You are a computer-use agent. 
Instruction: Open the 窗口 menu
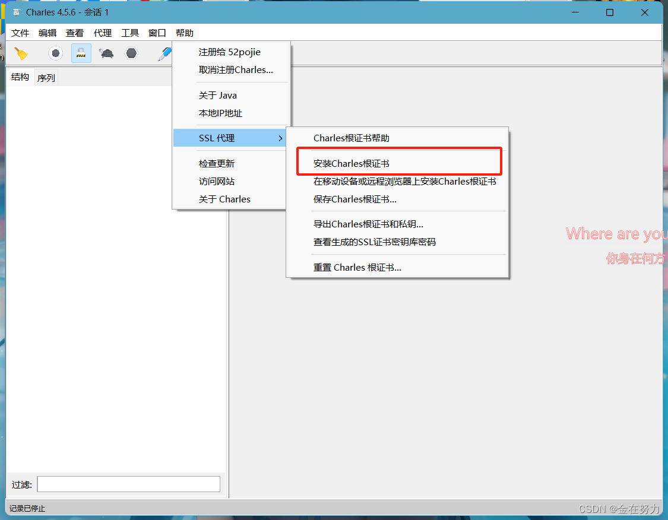[x=157, y=33]
